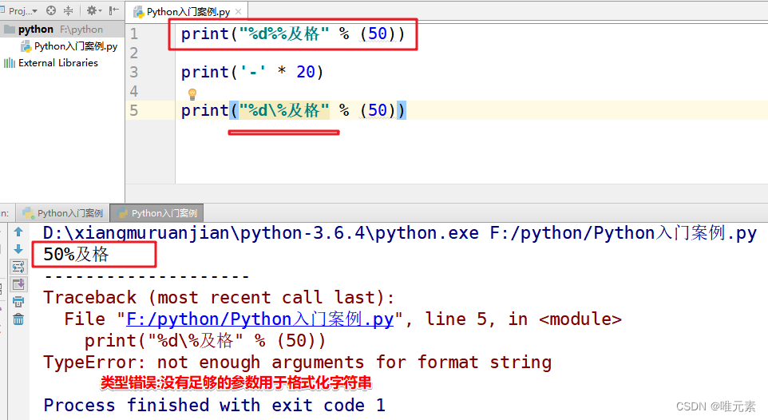Click the python.exe command line in console

[x=400, y=233]
